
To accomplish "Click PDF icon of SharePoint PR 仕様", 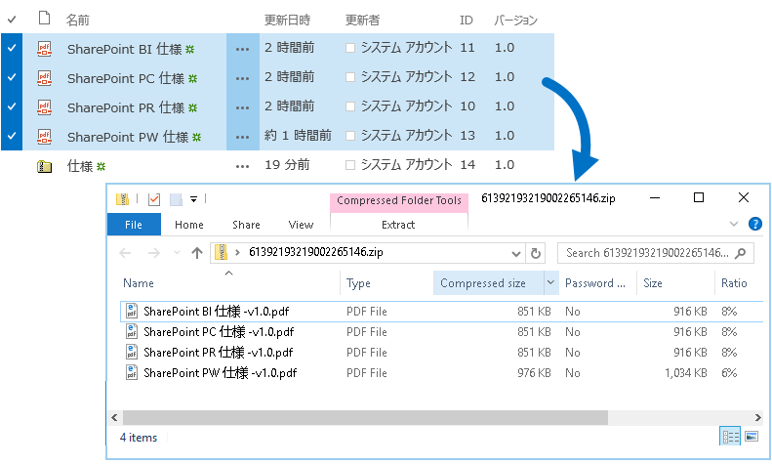I will click(44, 107).
